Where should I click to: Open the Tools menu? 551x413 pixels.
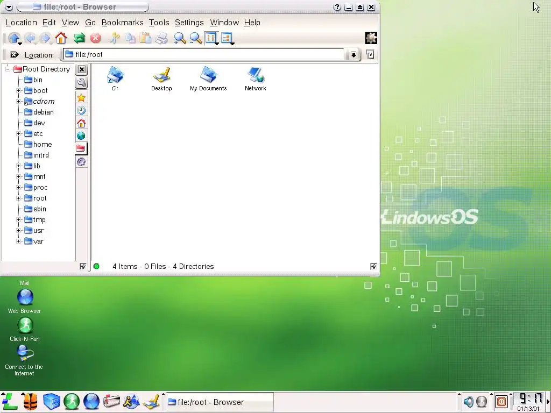point(159,23)
